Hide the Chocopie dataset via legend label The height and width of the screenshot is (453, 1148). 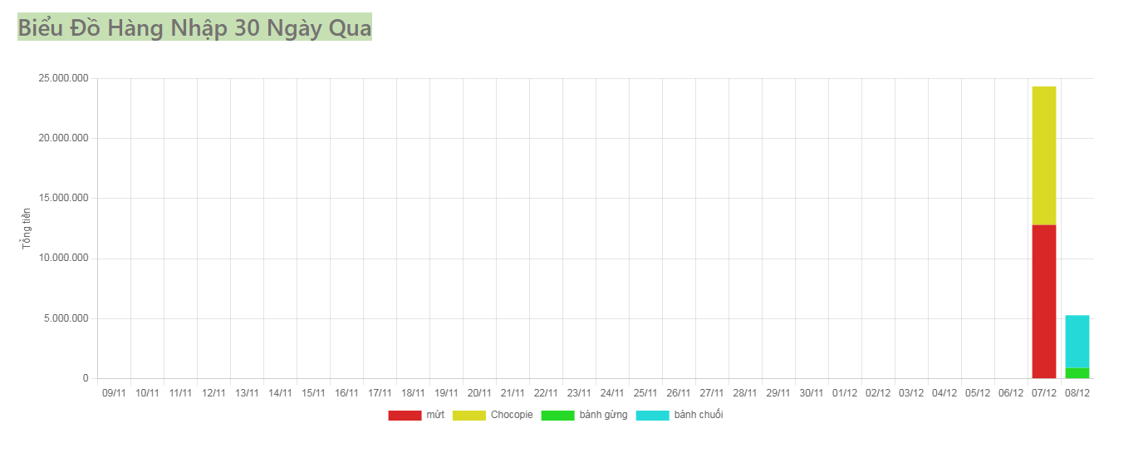coord(512,415)
